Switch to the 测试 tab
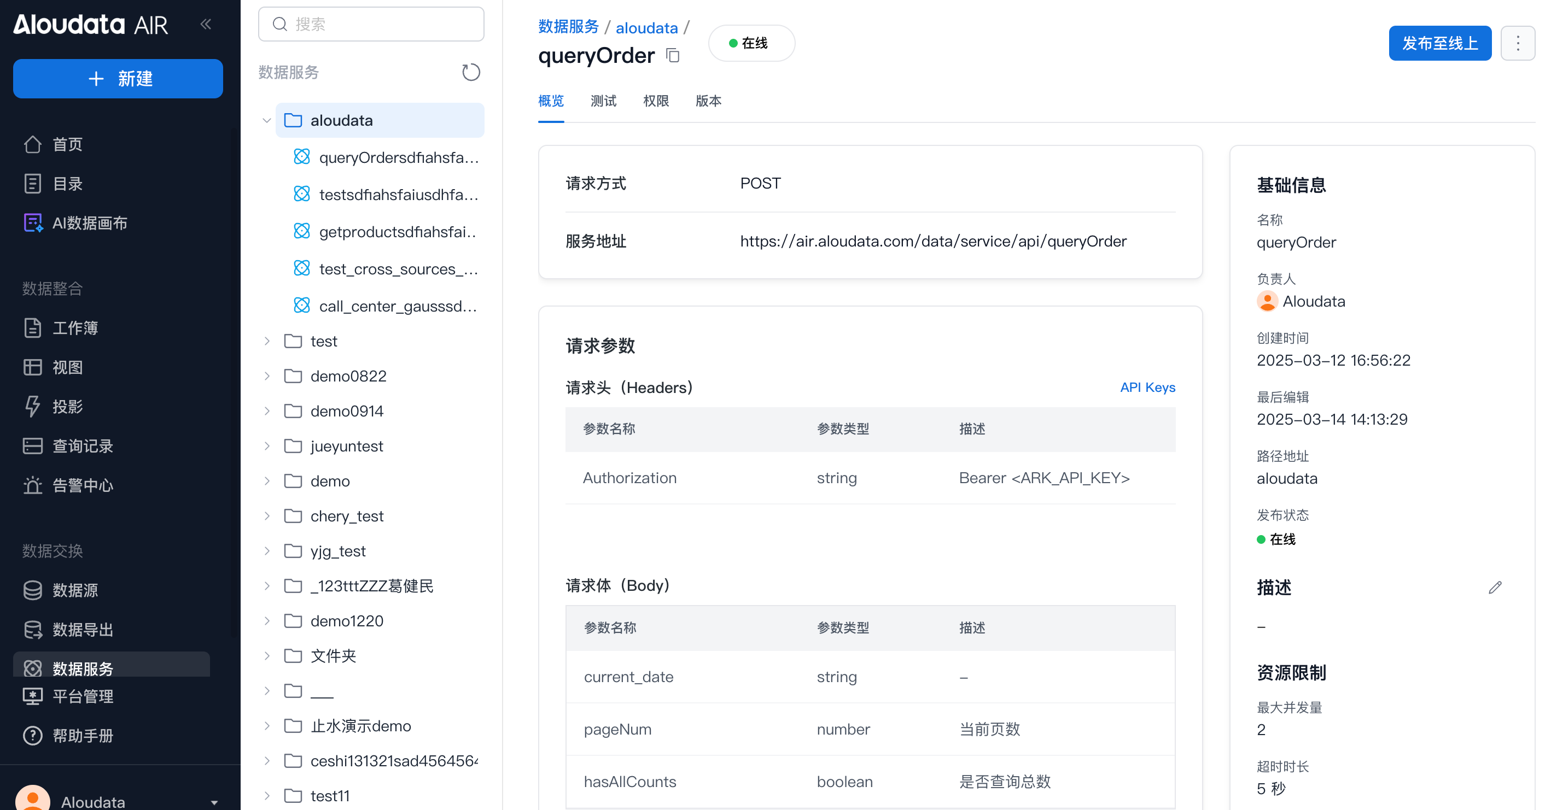The image size is (1551, 810). click(603, 101)
